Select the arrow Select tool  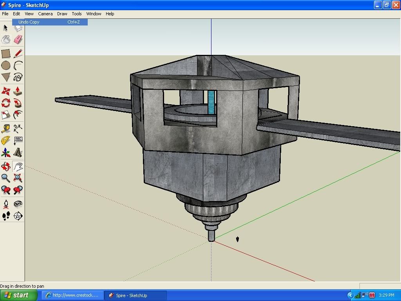[5, 28]
